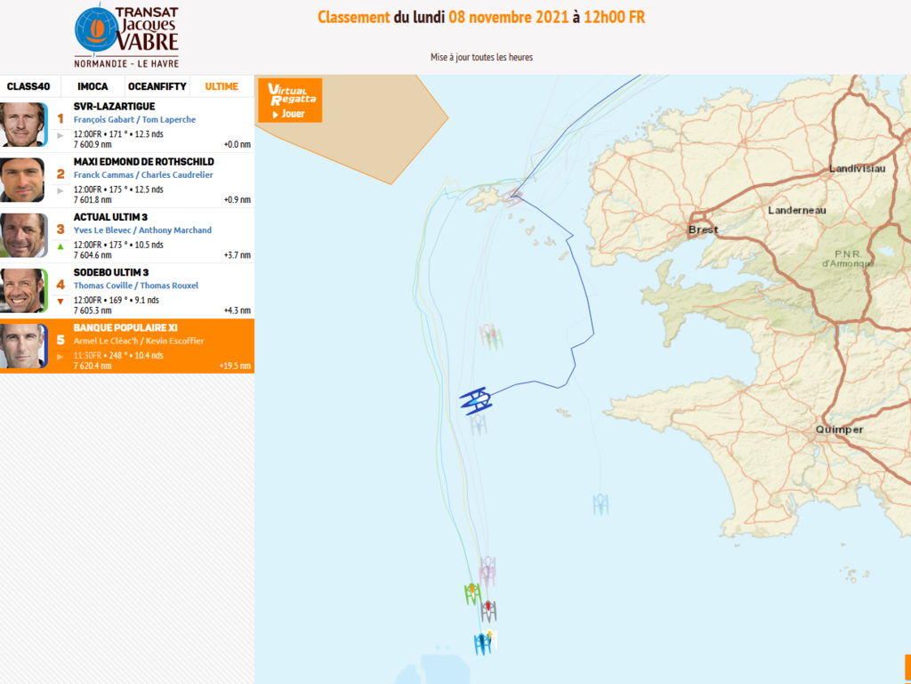Click the green up arrow for Actual Ultim 3
The width and height of the screenshot is (911, 684).
tap(60, 246)
